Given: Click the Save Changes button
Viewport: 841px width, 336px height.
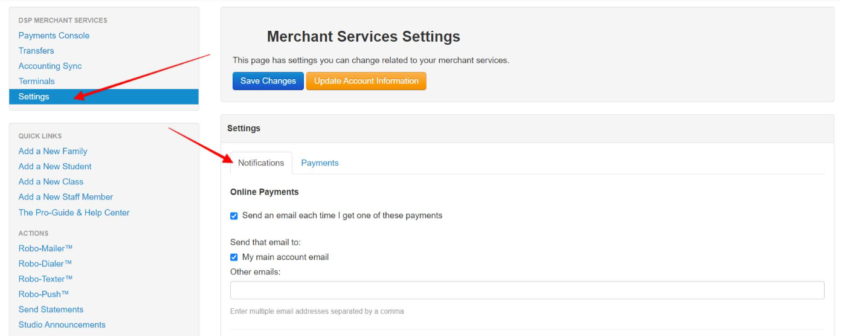Looking at the screenshot, I should [x=268, y=81].
